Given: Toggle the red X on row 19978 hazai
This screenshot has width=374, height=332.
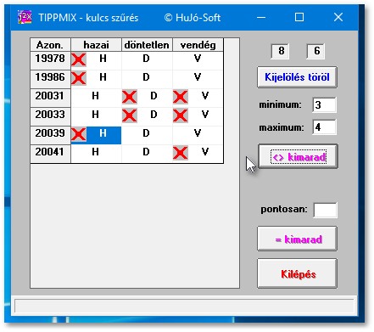Looking at the screenshot, I should (x=79, y=60).
